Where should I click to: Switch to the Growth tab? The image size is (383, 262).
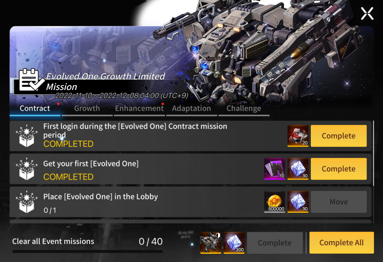87,109
